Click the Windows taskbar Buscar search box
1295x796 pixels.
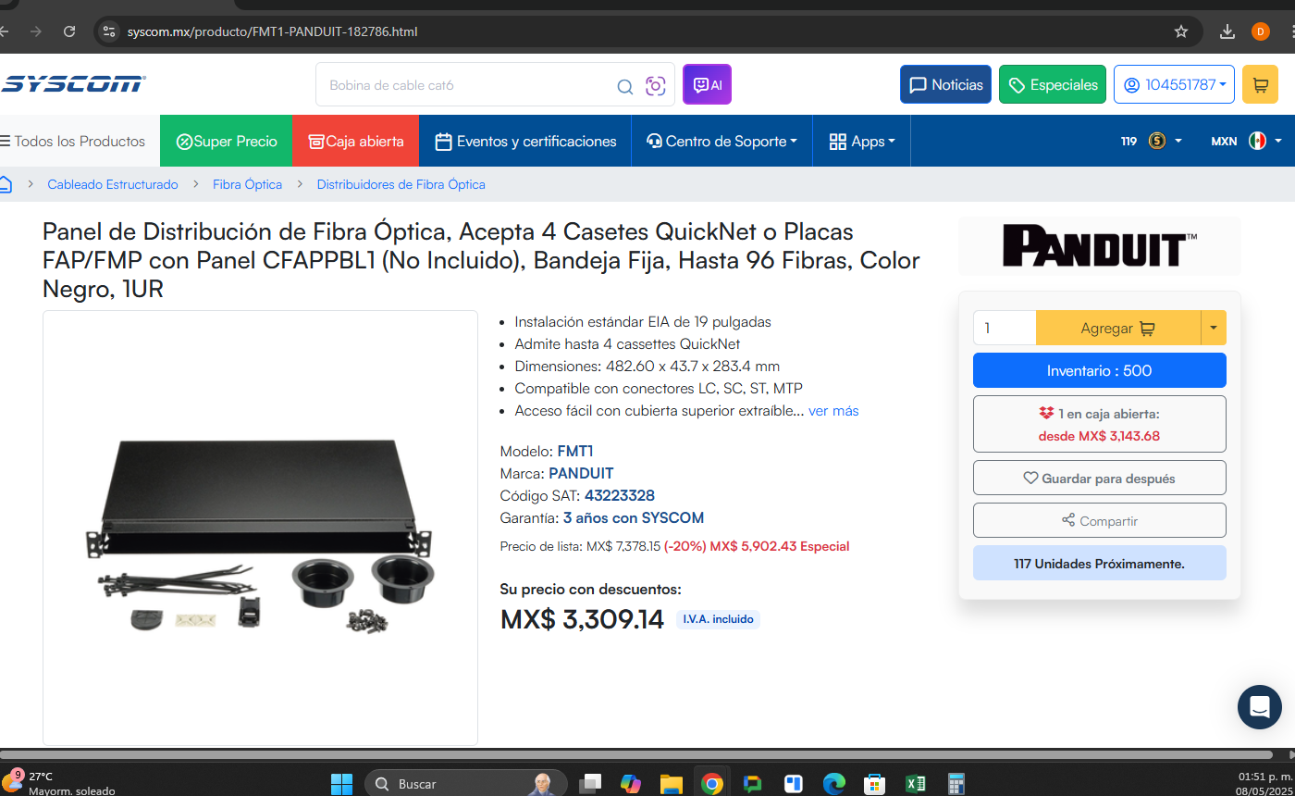465,784
